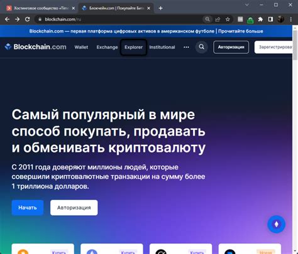The image size is (298, 254).
Task: Click Купить on the third coin card
Action: tap(197, 252)
